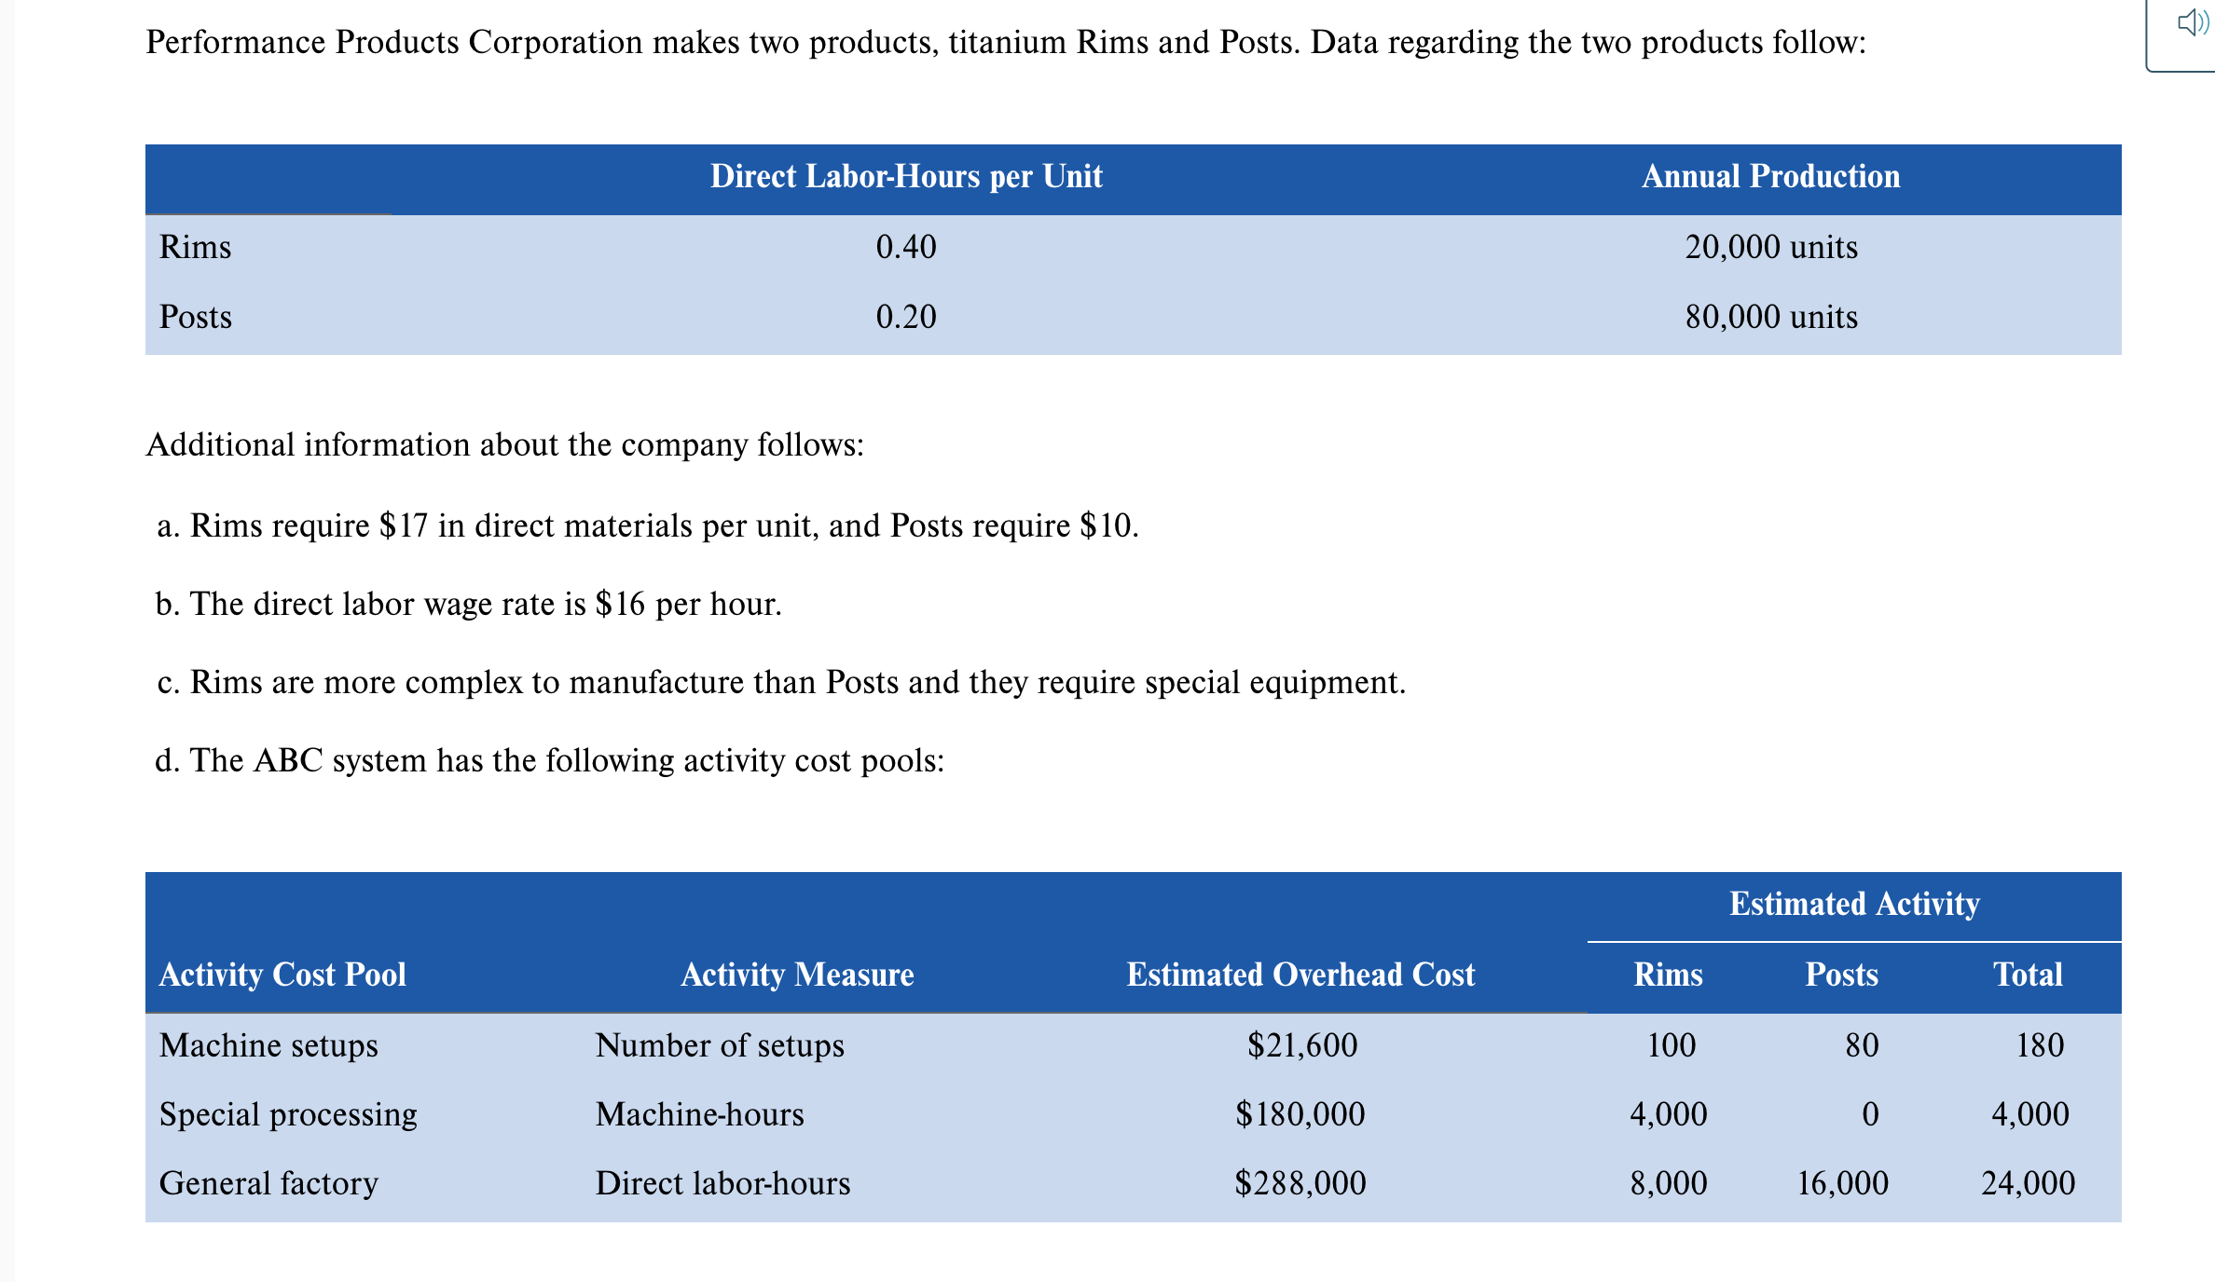Image resolution: width=2215 pixels, height=1282 pixels.
Task: Click item b about direct labor wage rate
Action: (x=469, y=604)
